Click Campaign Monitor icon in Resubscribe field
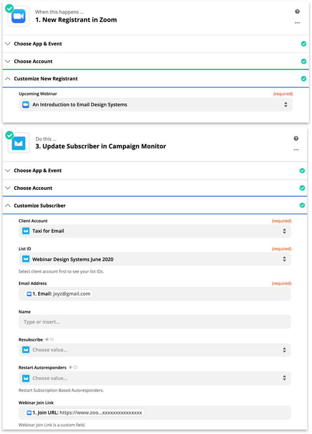Viewport: 312px width, 434px height. 26,350
